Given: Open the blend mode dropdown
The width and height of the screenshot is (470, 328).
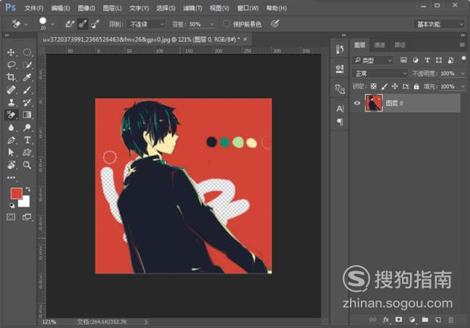Looking at the screenshot, I should coord(380,74).
